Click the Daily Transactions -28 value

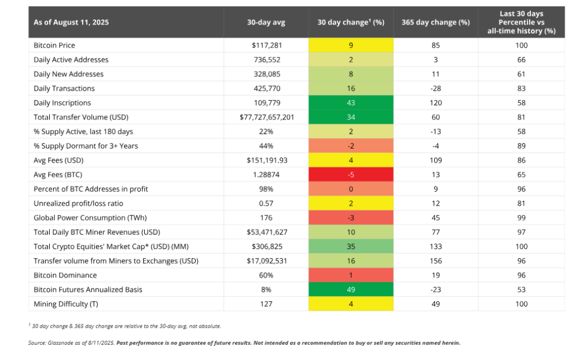[435, 88]
